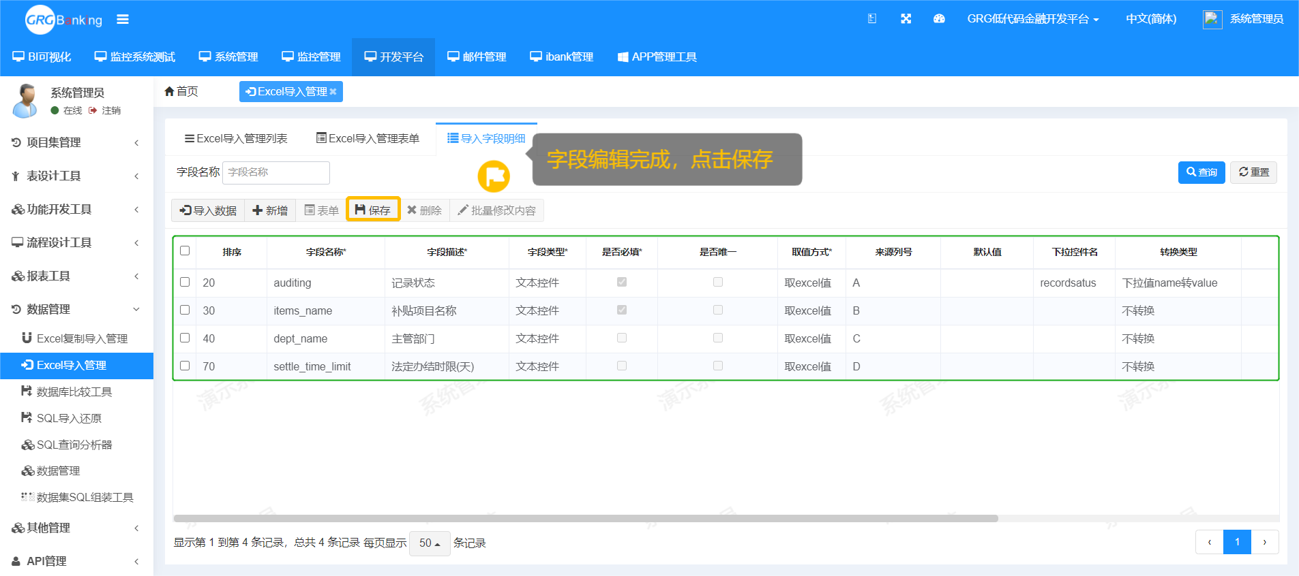
Task: Open SQL查询分析器 in sidebar
Action: (x=76, y=445)
